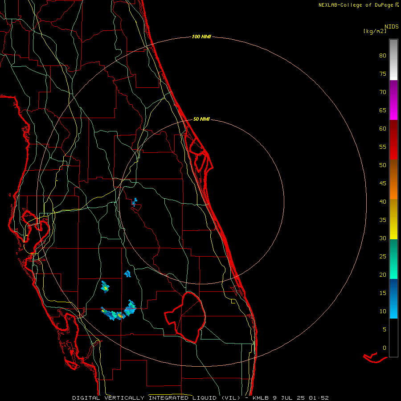Click the KMLB station identifier in the caption

tap(261, 398)
